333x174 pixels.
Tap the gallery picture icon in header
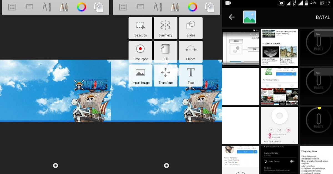click(x=250, y=17)
